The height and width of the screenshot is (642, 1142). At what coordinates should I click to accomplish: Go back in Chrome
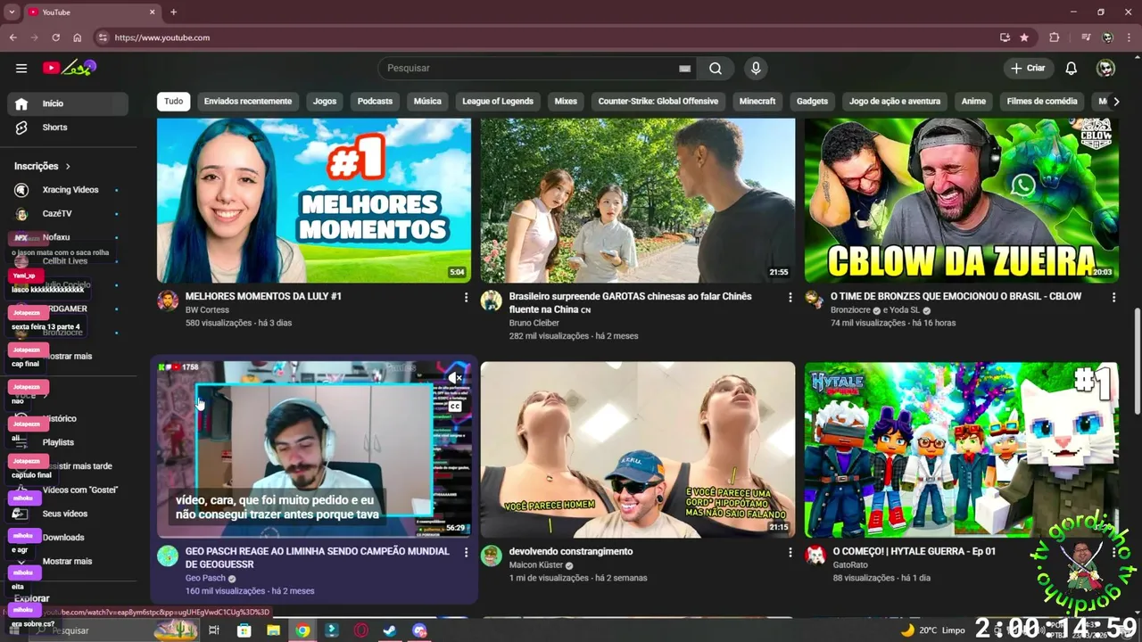pyautogui.click(x=12, y=37)
